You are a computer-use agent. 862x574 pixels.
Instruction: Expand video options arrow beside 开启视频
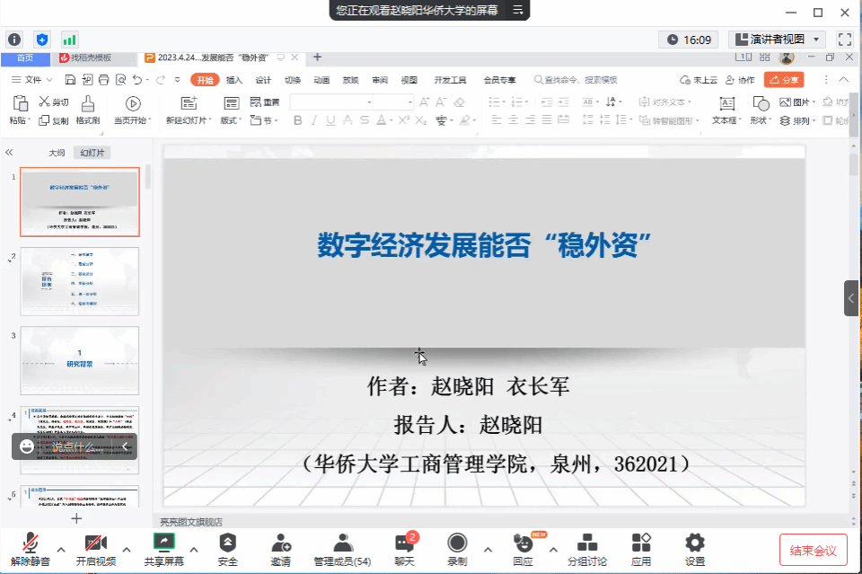click(x=126, y=550)
